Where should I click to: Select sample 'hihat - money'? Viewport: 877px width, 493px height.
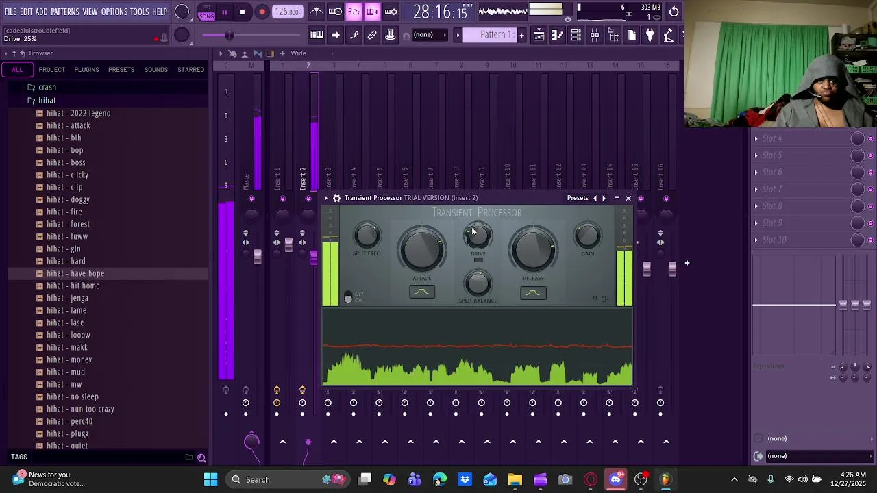coord(69,359)
